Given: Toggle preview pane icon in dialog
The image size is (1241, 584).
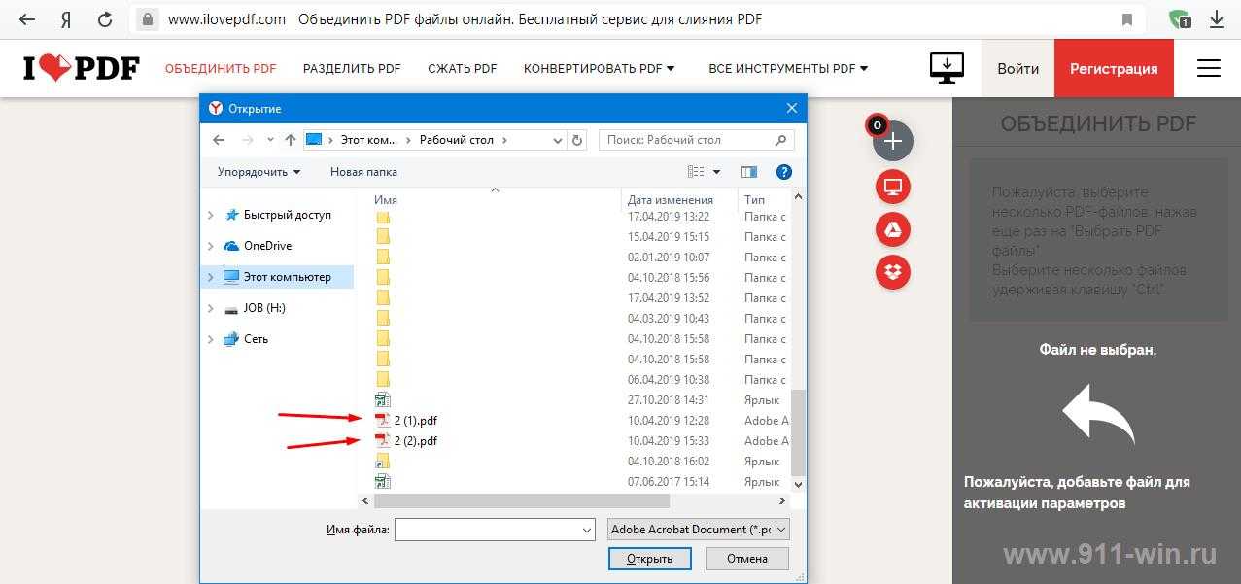Looking at the screenshot, I should coord(748,172).
